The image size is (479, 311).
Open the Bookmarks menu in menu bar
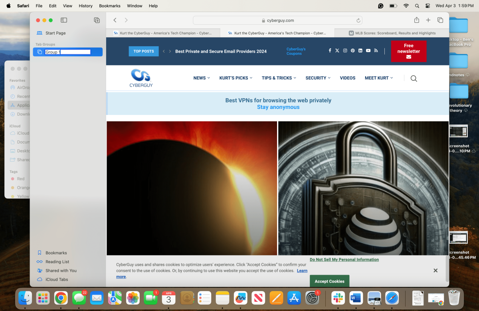pyautogui.click(x=109, y=6)
